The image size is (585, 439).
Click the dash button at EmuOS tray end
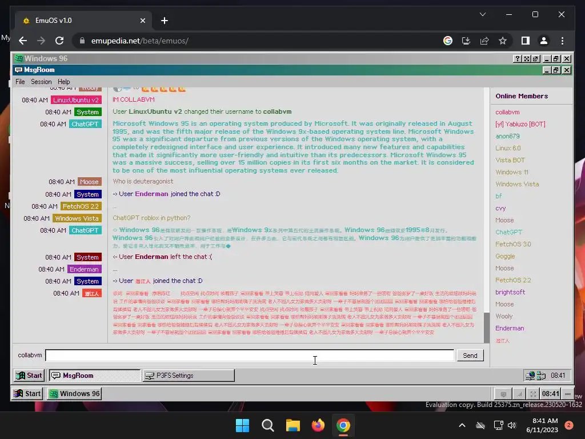567,394
